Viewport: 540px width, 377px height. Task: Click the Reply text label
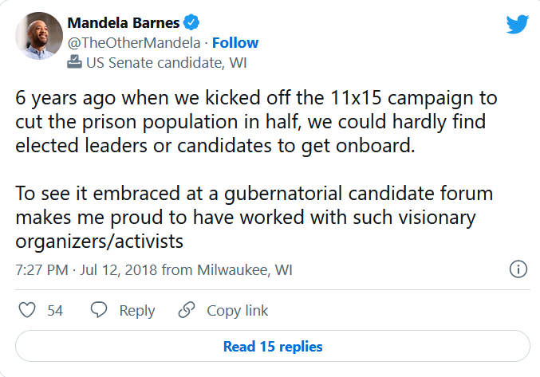click(136, 311)
